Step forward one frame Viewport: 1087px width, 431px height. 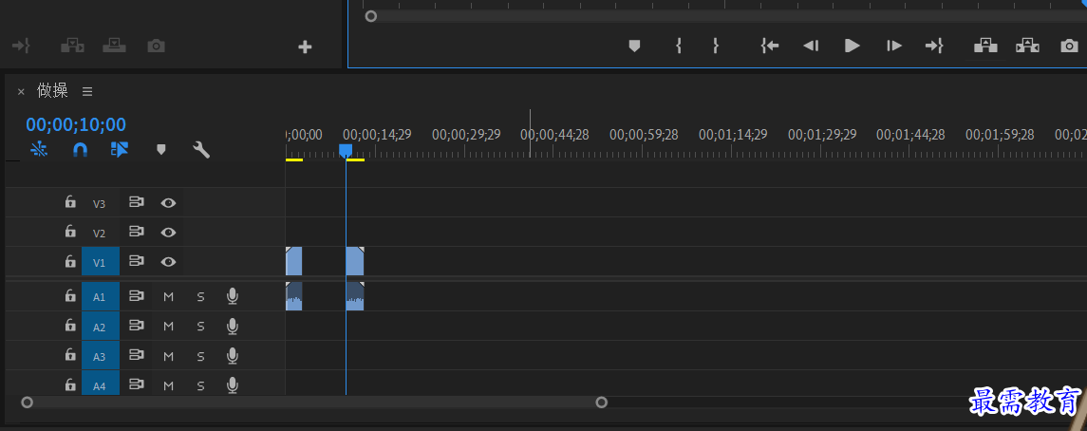[x=894, y=46]
